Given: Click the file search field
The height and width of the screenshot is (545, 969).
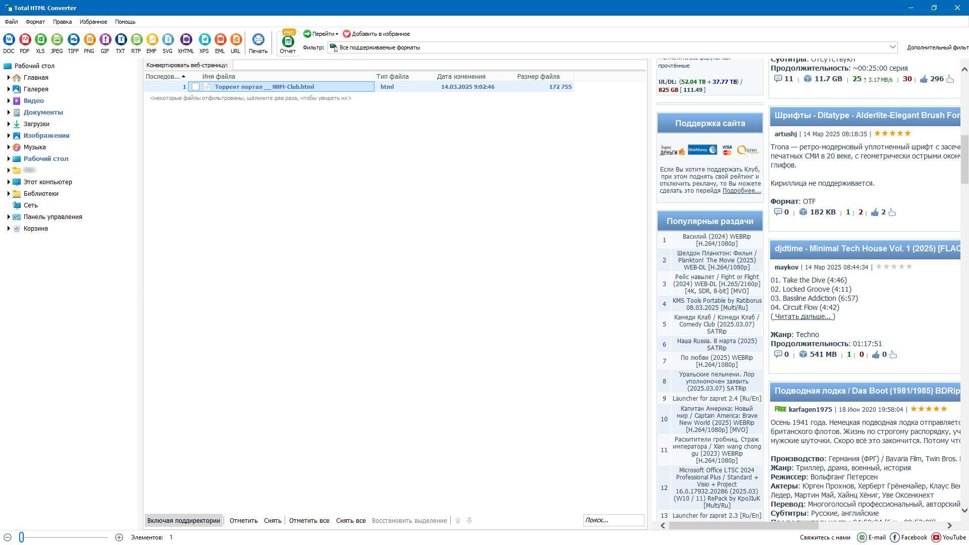Looking at the screenshot, I should point(613,520).
